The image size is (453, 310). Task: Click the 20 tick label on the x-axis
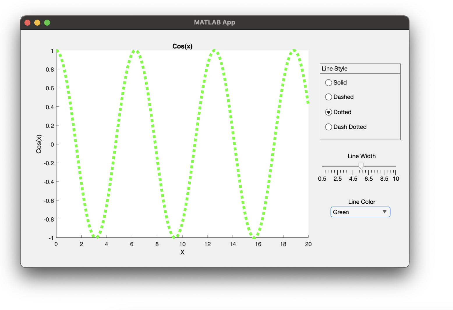(308, 244)
